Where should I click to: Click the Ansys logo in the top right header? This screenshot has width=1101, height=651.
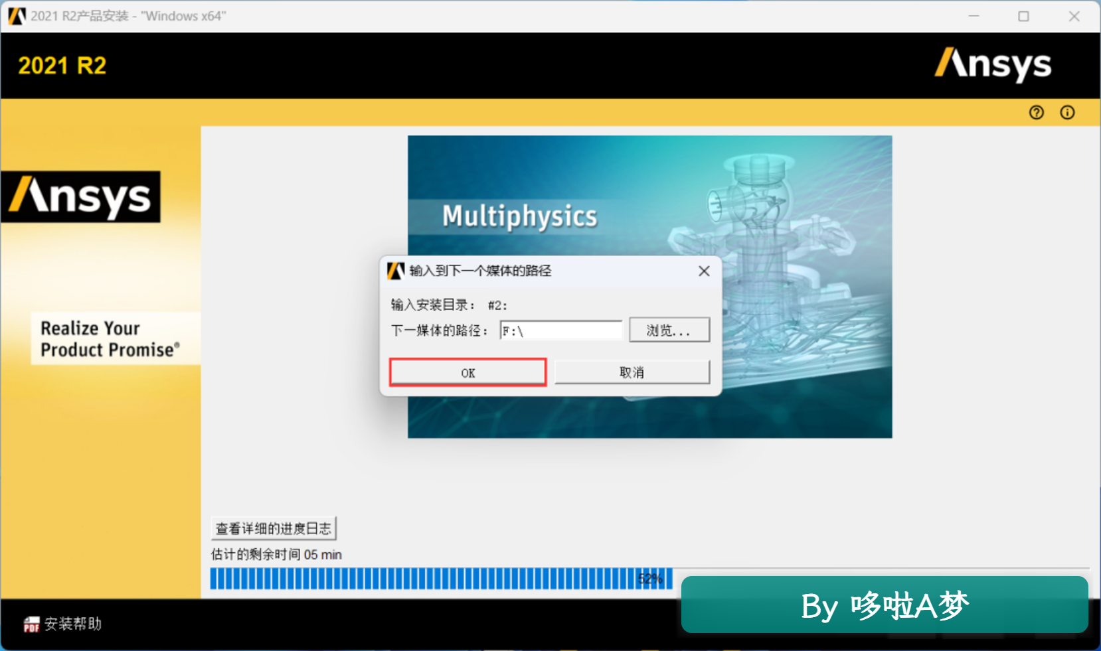(x=993, y=65)
